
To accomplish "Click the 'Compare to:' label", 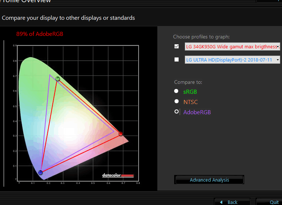I will pyautogui.click(x=188, y=82).
